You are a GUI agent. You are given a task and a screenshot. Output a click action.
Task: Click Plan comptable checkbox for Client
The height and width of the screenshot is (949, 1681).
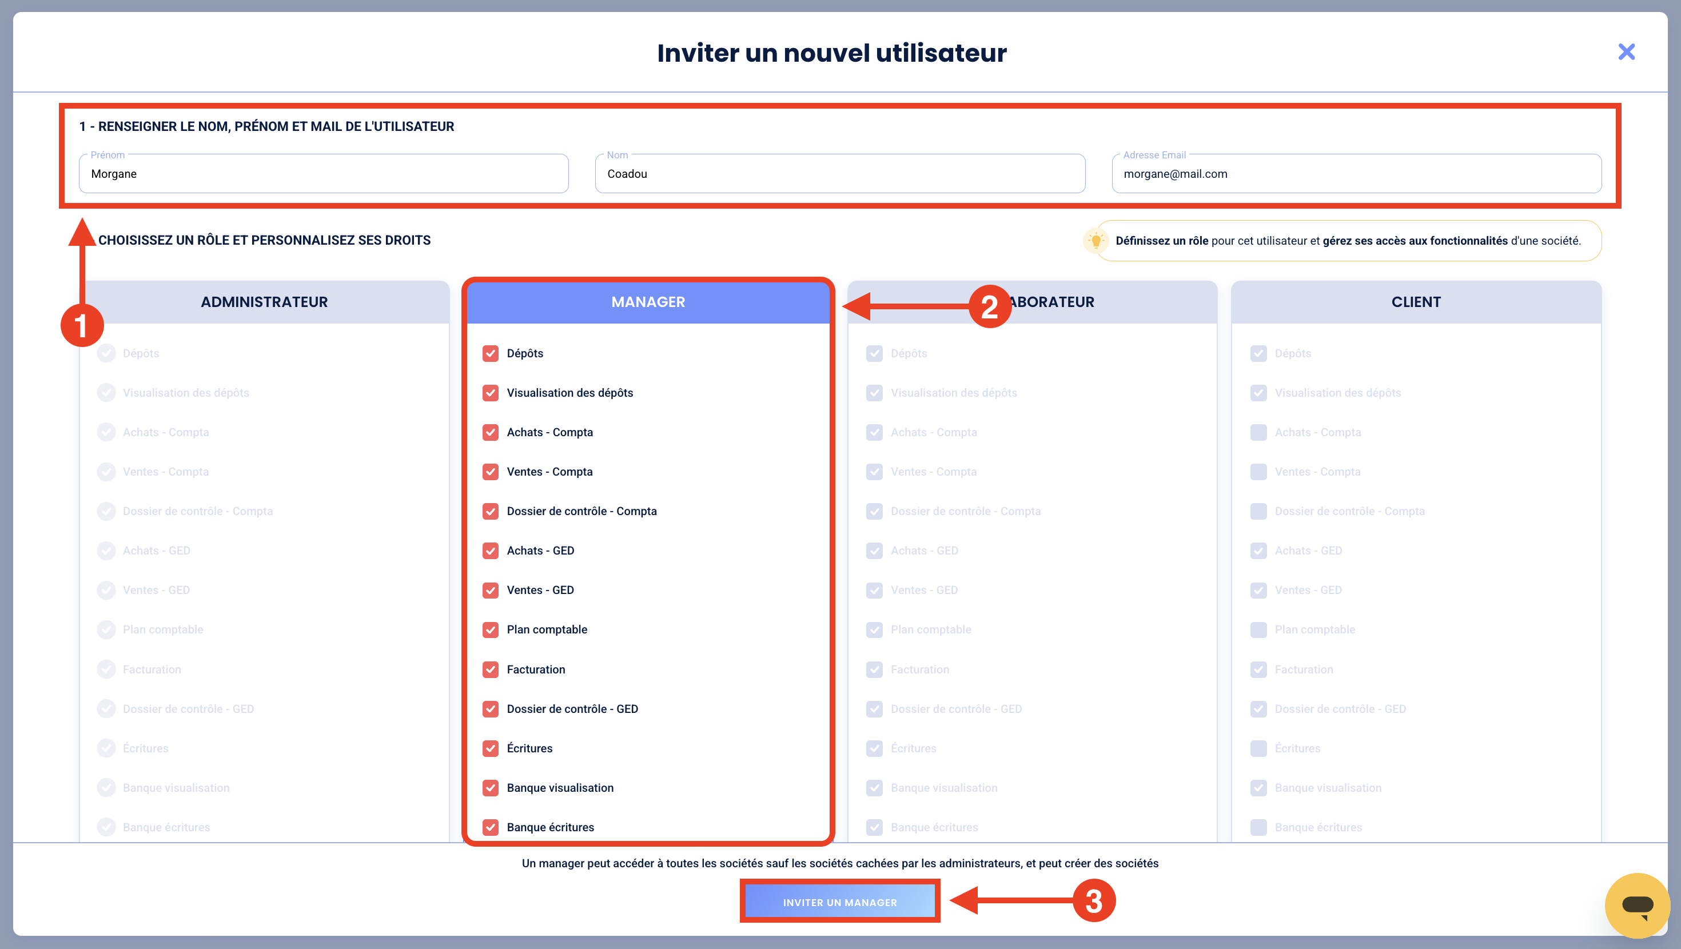(x=1259, y=630)
